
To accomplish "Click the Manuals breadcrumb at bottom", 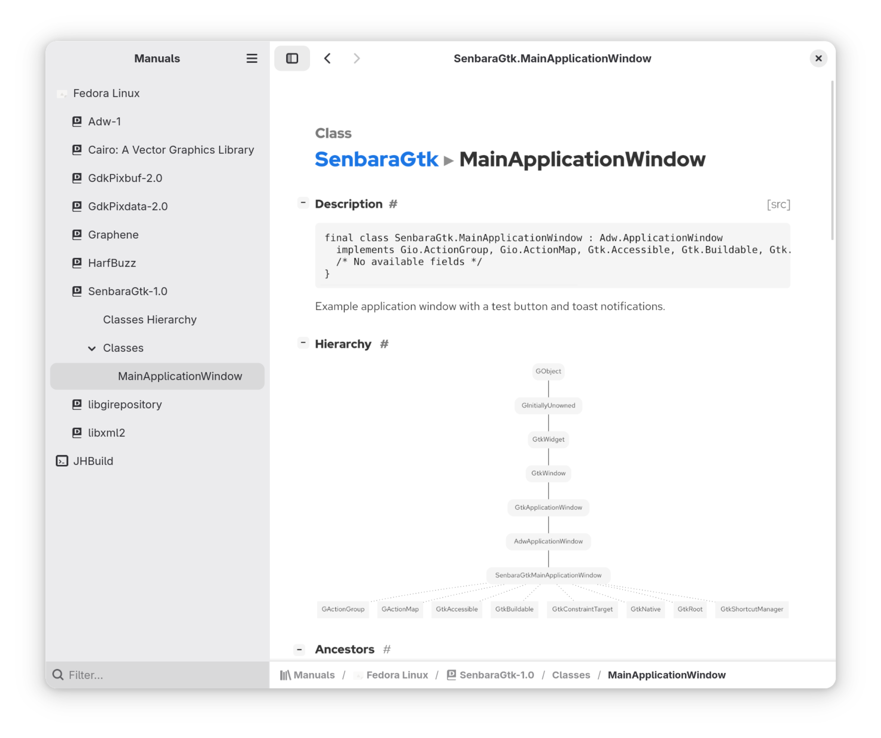I will click(308, 675).
